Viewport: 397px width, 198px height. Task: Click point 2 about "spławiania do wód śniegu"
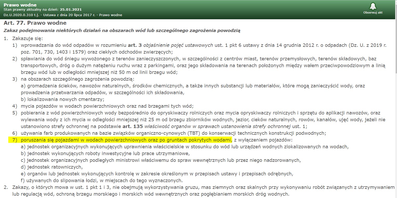[130, 59]
